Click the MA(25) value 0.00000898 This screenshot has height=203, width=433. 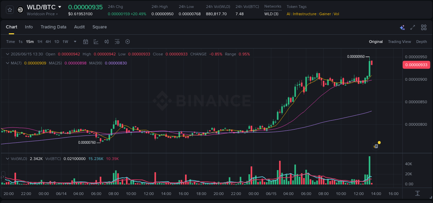[76, 63]
